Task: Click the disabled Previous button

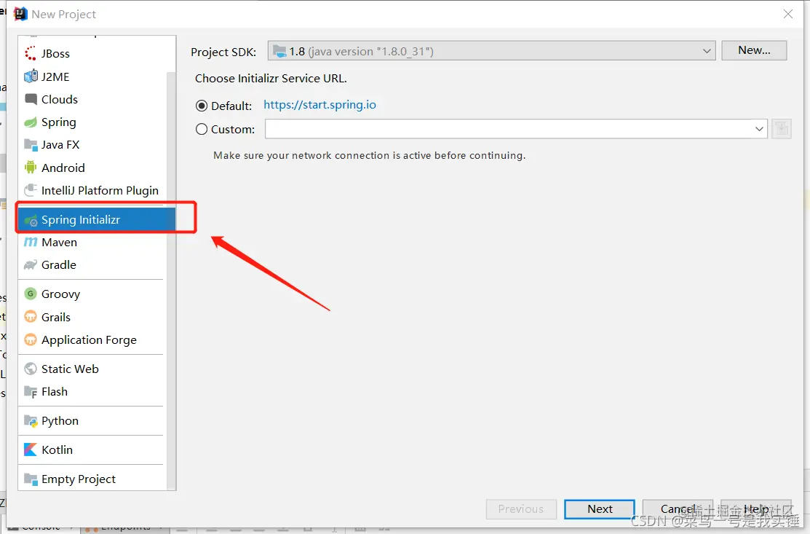Action: point(521,509)
